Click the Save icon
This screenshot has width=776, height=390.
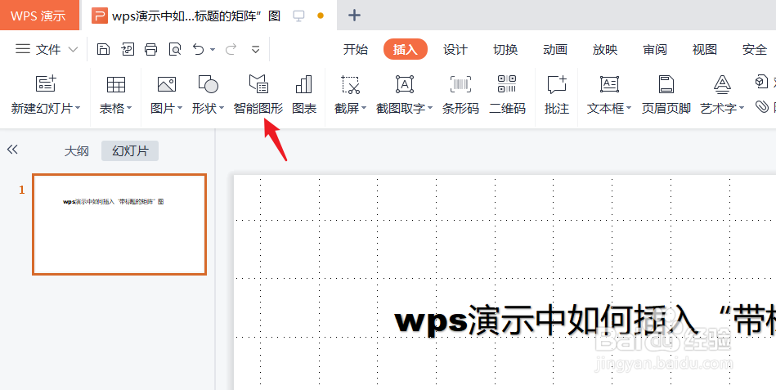pos(103,49)
